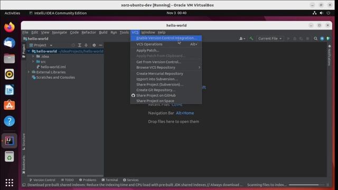Hide the Project tool window
The height and width of the screenshot is (190, 338).
point(100,45)
